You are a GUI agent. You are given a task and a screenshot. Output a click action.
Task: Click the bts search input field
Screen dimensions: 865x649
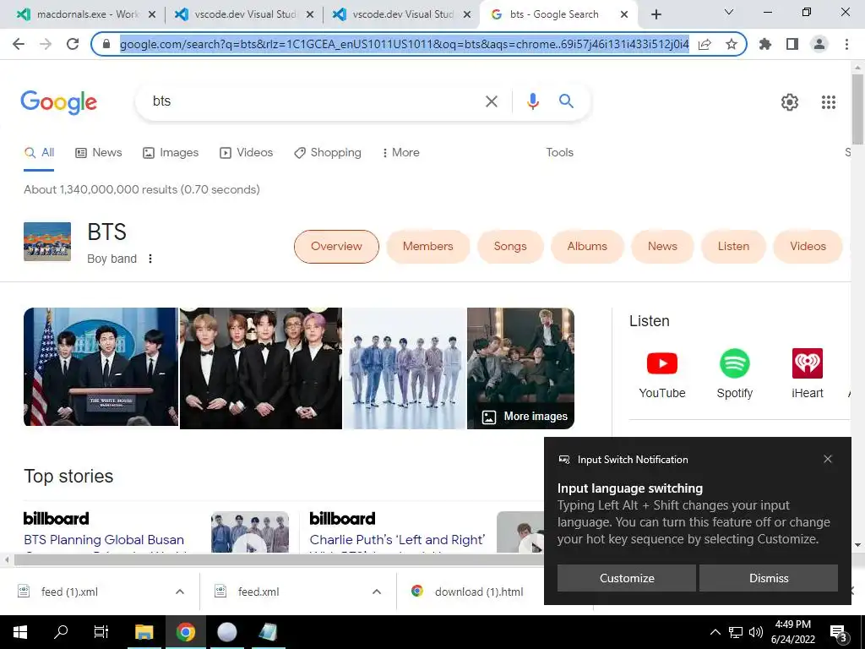(x=314, y=101)
